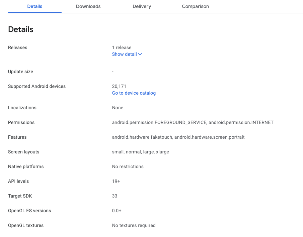Click the Localizations value None

pyautogui.click(x=118, y=108)
